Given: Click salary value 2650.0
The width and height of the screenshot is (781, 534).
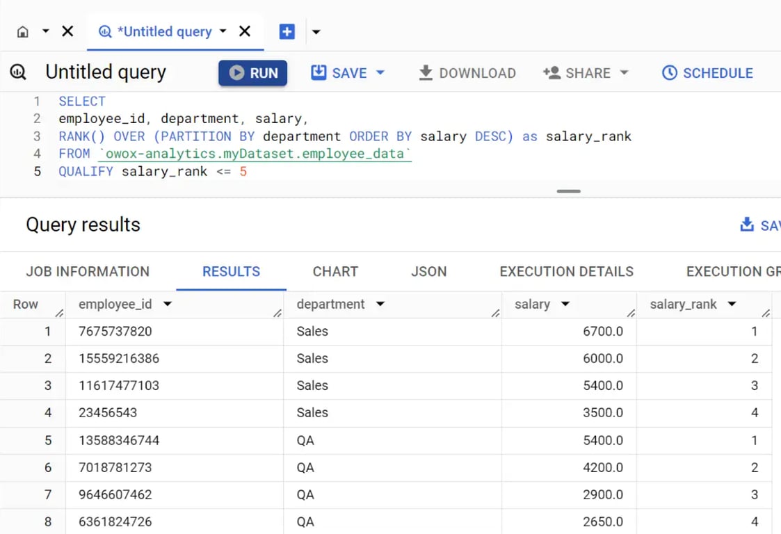Looking at the screenshot, I should pos(603,522).
